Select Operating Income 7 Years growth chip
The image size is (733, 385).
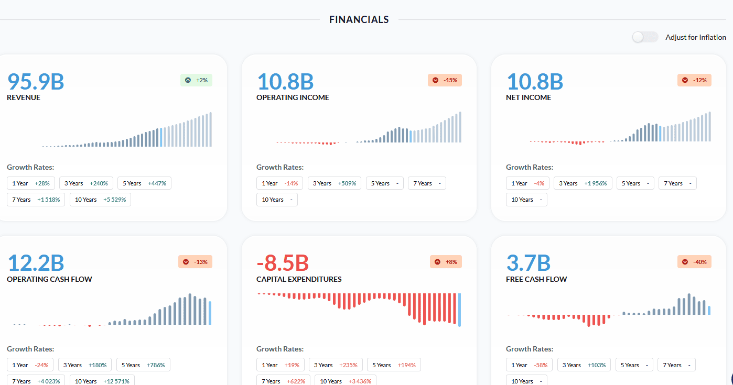click(427, 183)
